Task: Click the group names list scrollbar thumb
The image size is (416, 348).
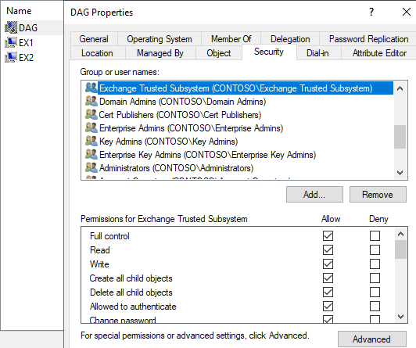Action: point(400,137)
